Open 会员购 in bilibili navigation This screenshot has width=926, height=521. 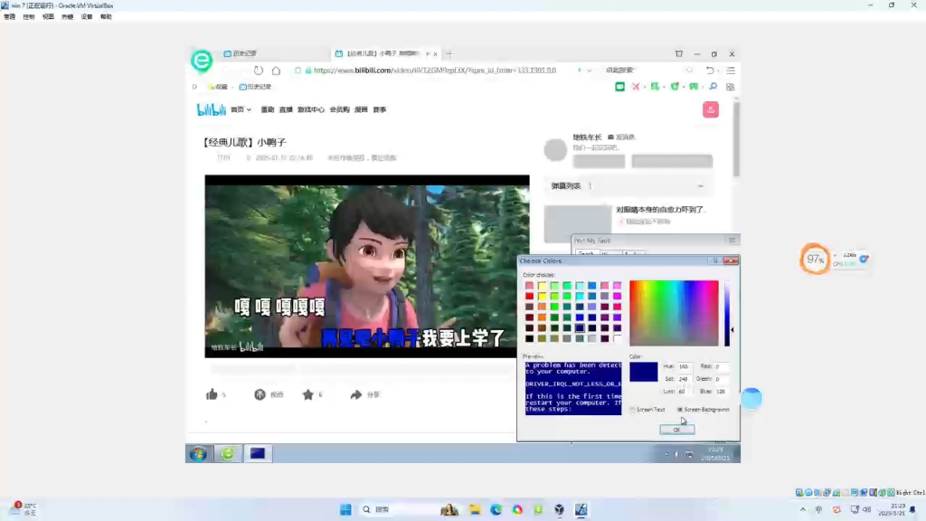340,109
